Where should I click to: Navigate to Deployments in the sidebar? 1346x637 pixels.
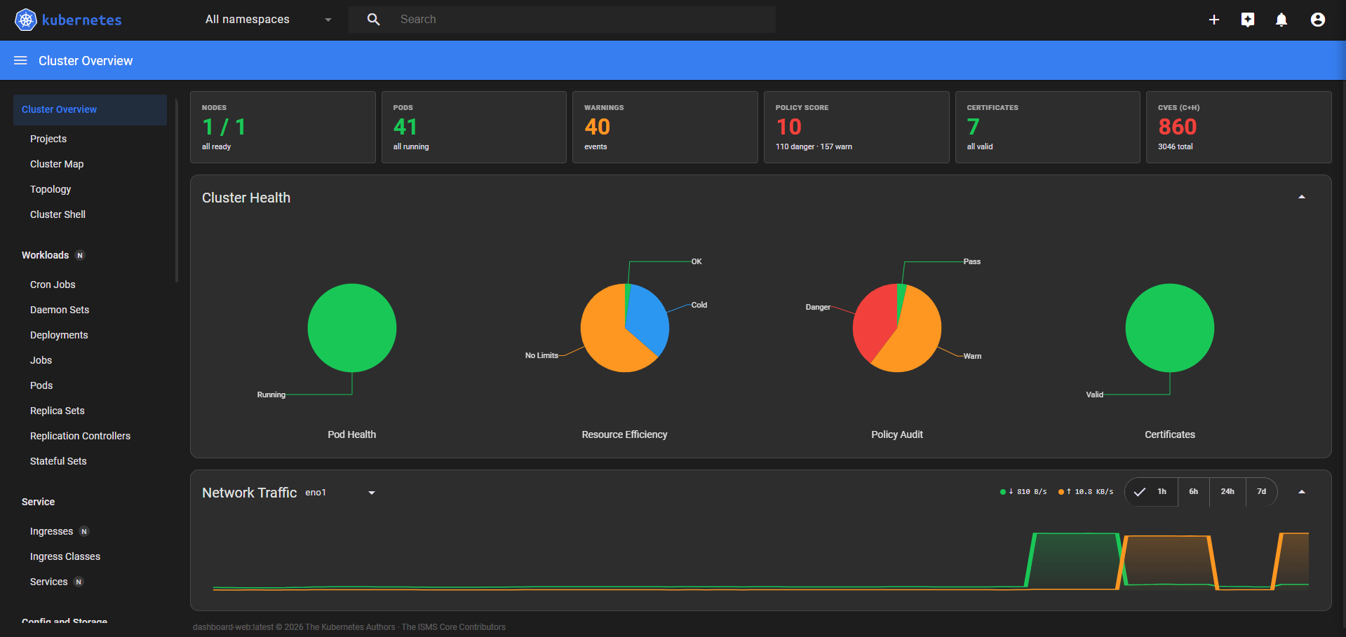pos(59,335)
